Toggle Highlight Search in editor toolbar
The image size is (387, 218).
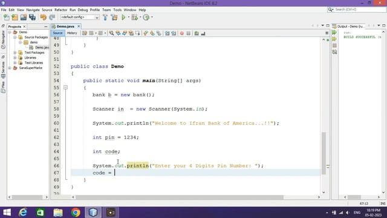[x=131, y=33]
